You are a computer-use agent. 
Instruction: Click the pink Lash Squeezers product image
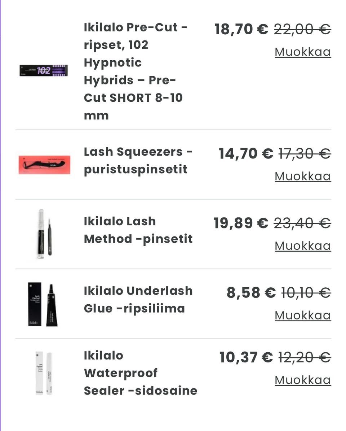(x=44, y=165)
